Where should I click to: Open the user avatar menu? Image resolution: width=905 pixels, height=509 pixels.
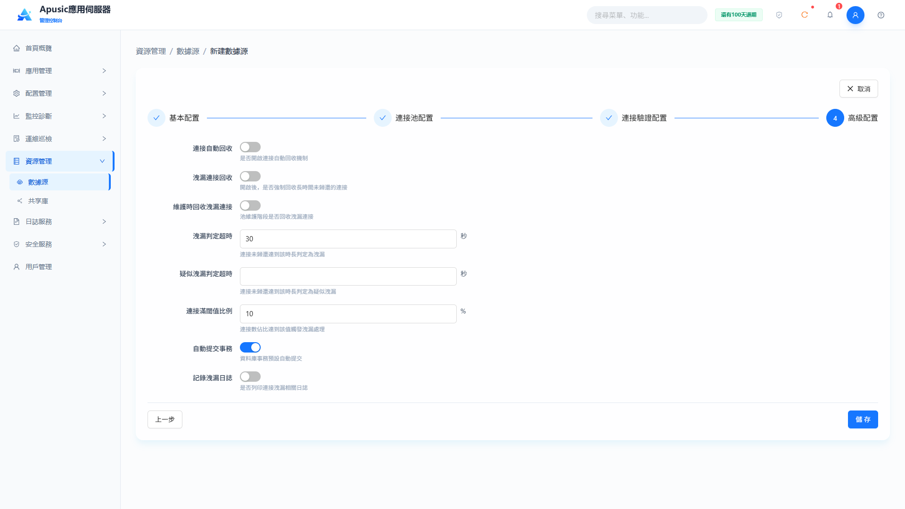[x=856, y=15]
